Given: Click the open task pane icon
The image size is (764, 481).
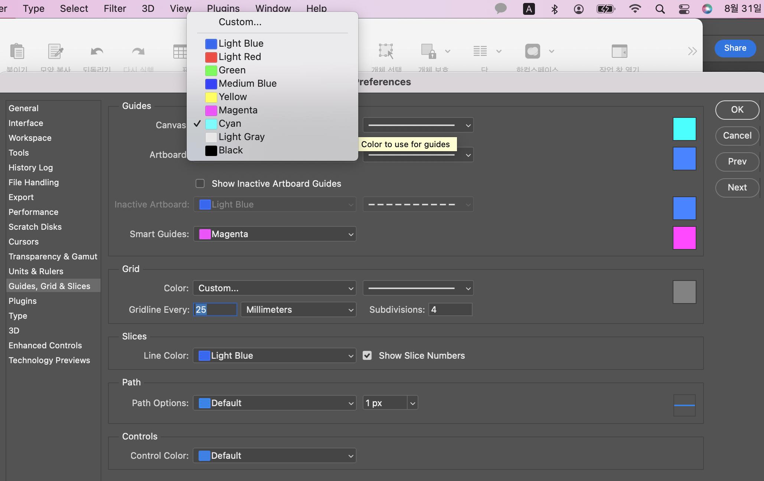Looking at the screenshot, I should pyautogui.click(x=619, y=51).
